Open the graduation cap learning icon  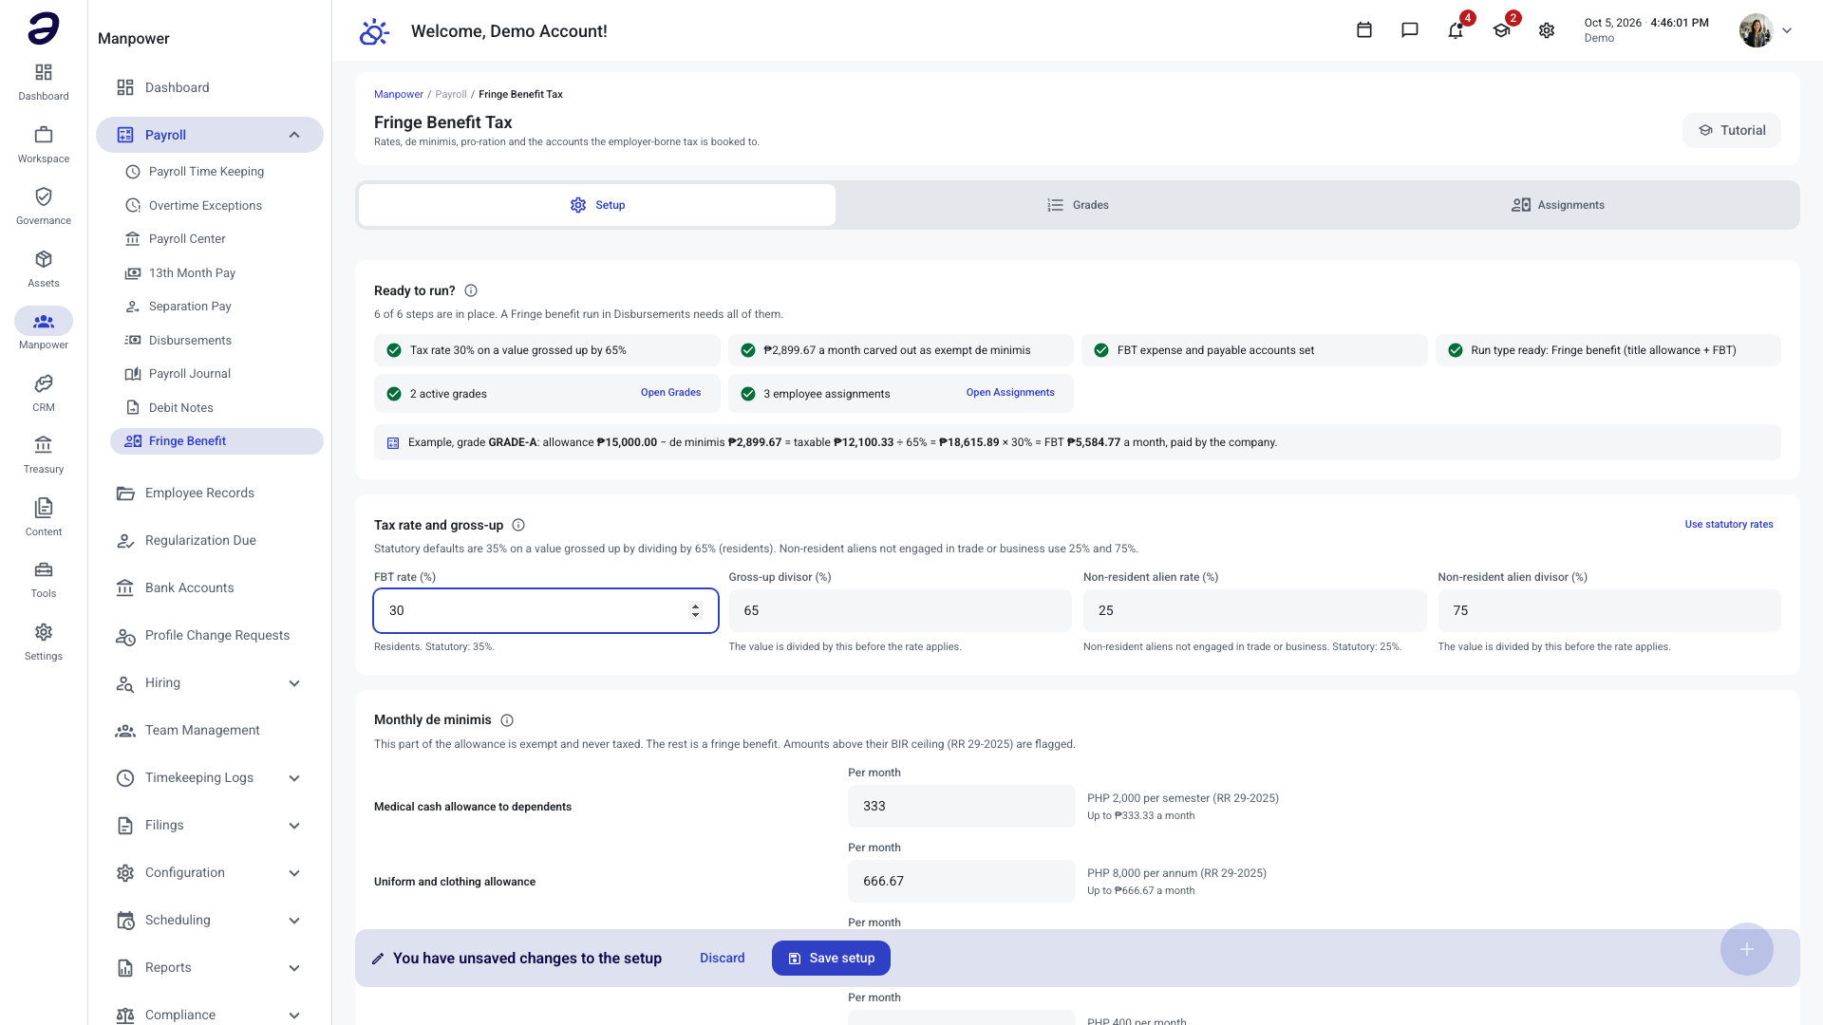click(1501, 30)
